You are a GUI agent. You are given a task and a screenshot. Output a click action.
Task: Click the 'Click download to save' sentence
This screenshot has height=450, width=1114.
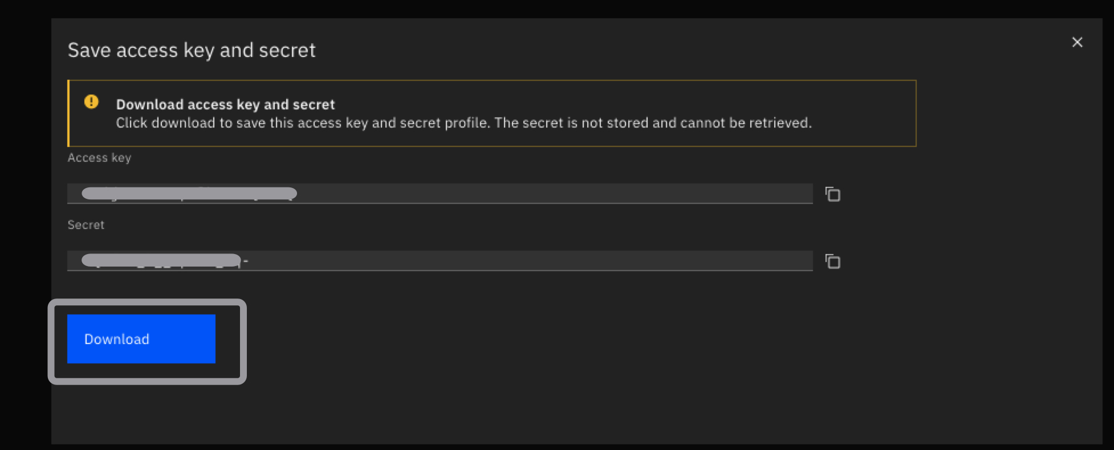point(303,123)
